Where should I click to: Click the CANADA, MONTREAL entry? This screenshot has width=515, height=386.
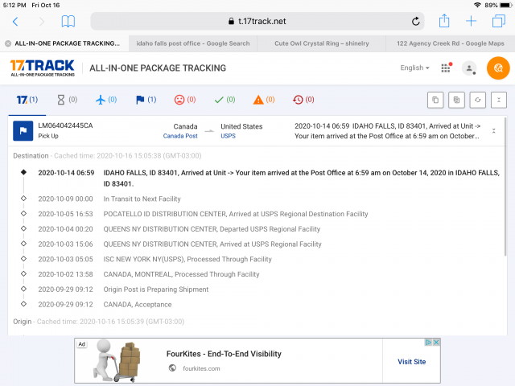tap(181, 274)
